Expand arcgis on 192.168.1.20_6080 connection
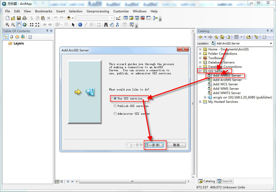The width and height of the screenshot is (276, 192). (205, 97)
